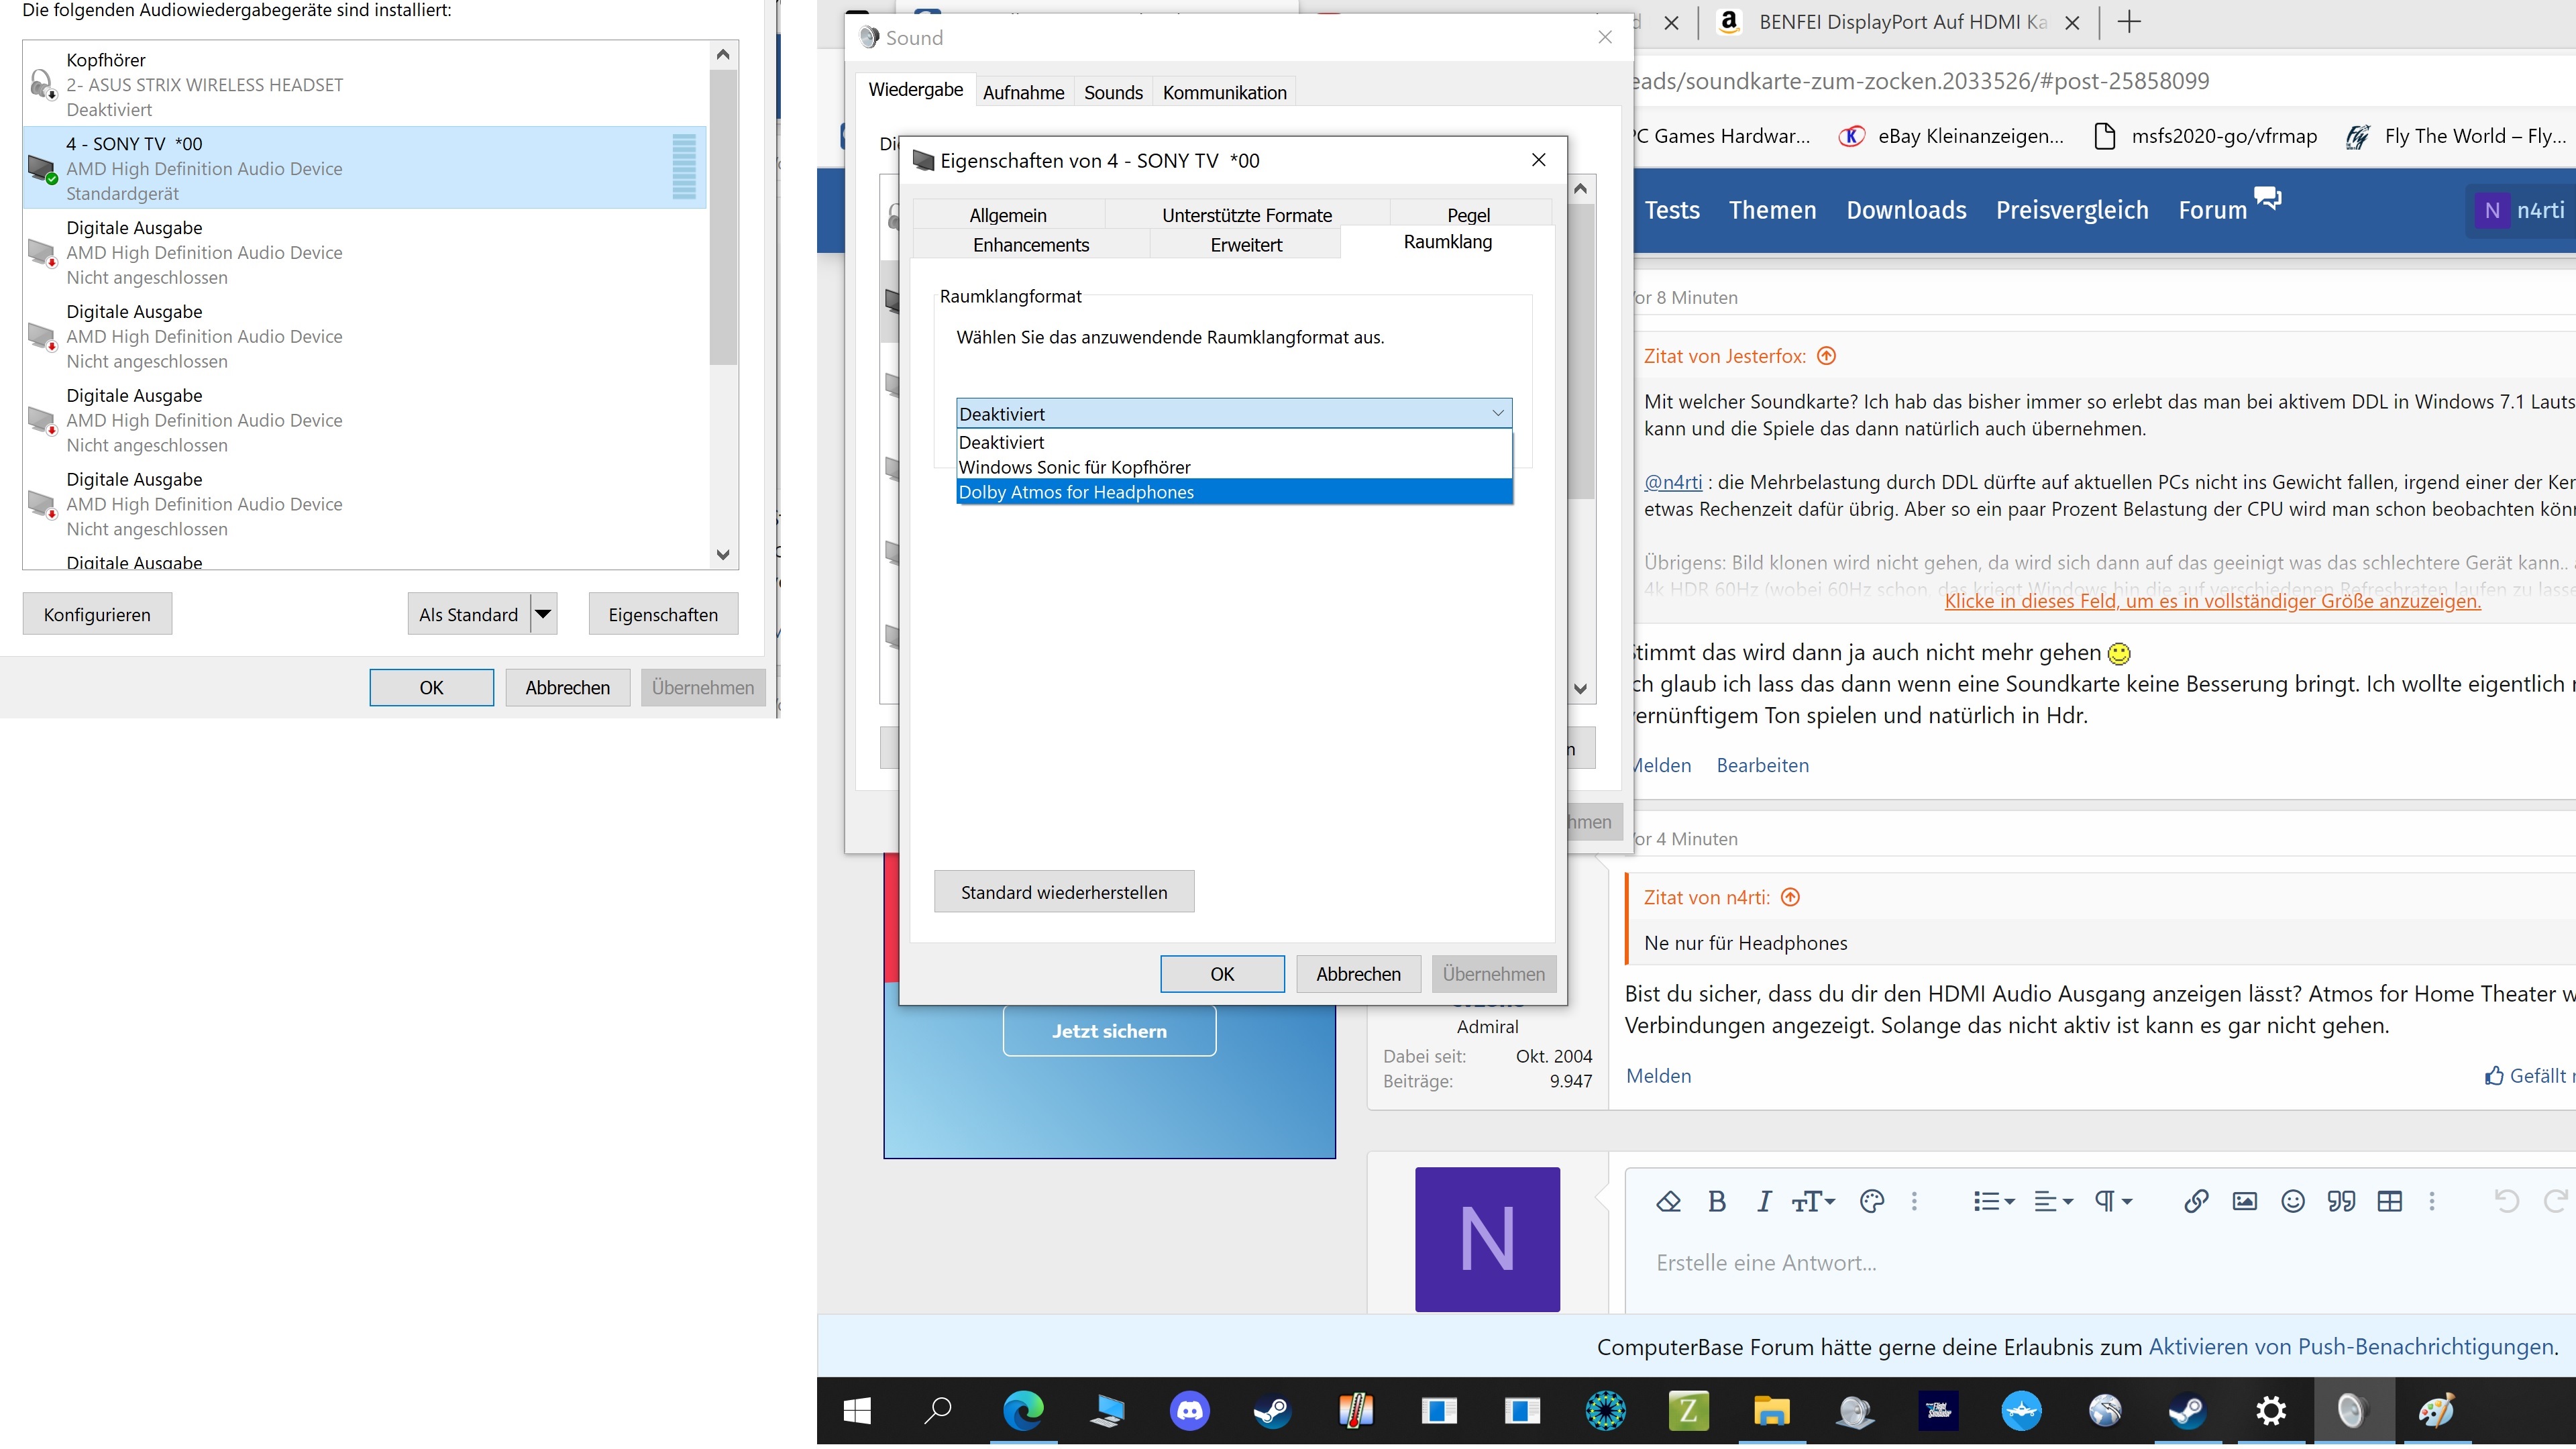The image size is (2576, 1449).
Task: Expand the font size dropdown
Action: [x=1813, y=1201]
